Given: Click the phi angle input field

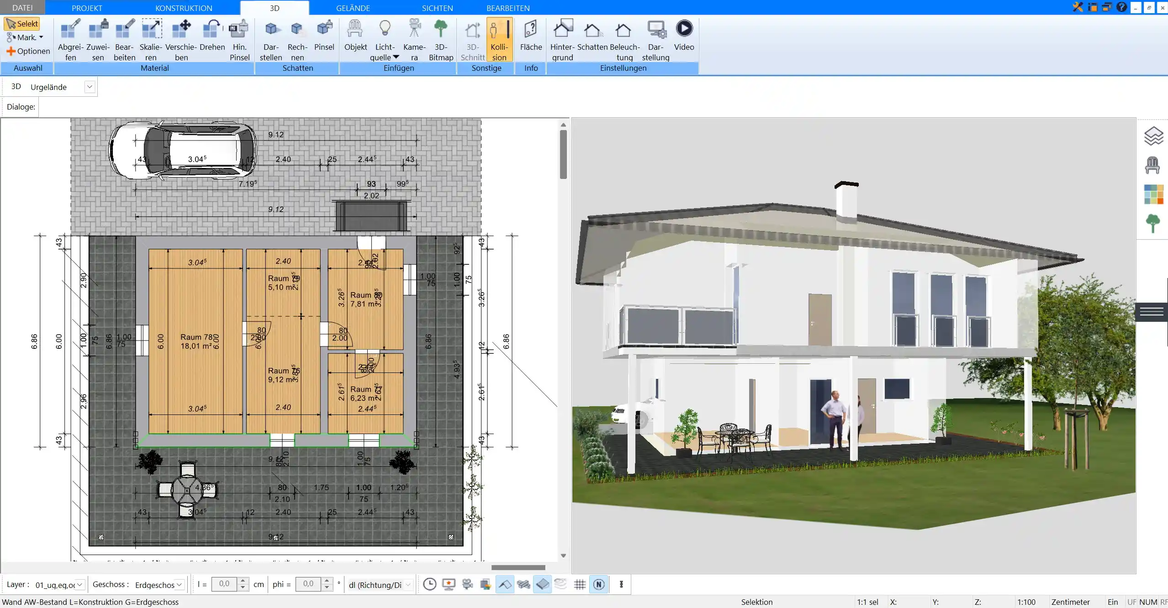Looking at the screenshot, I should tap(308, 584).
